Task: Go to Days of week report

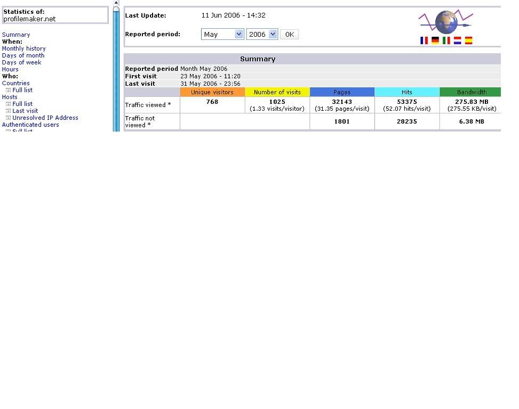Action: tap(21, 62)
